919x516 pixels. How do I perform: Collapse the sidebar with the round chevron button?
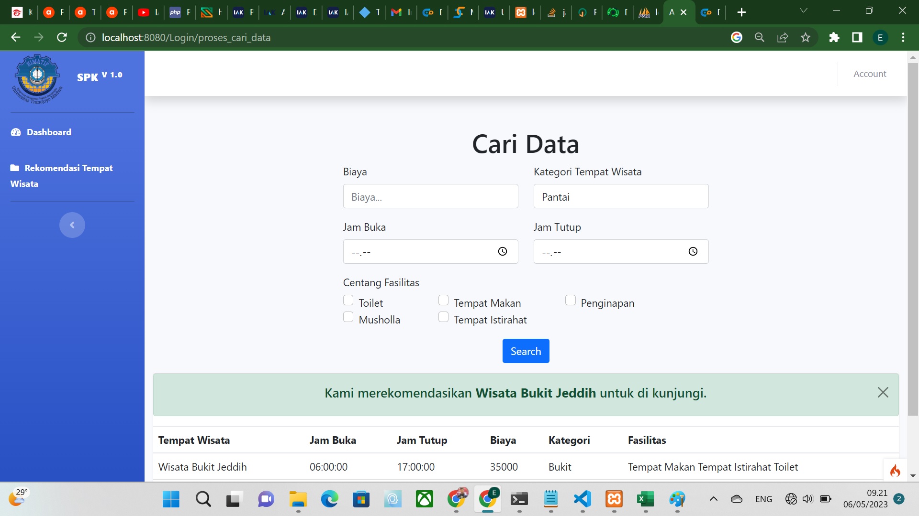click(x=72, y=225)
